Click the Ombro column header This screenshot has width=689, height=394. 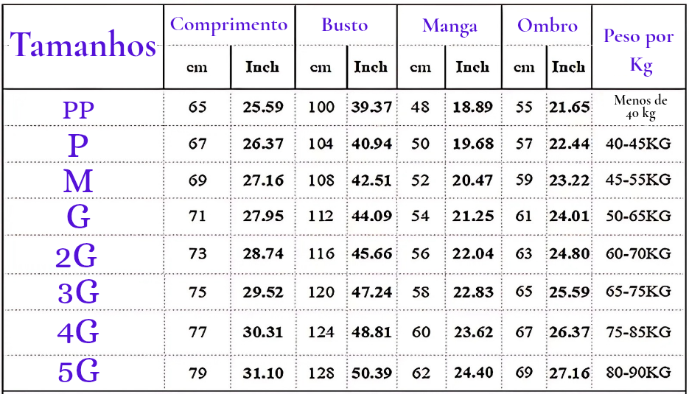coord(547,26)
